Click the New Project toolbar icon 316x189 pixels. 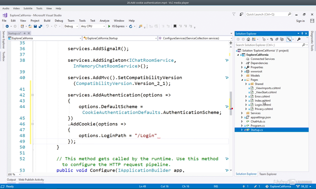[22, 27]
